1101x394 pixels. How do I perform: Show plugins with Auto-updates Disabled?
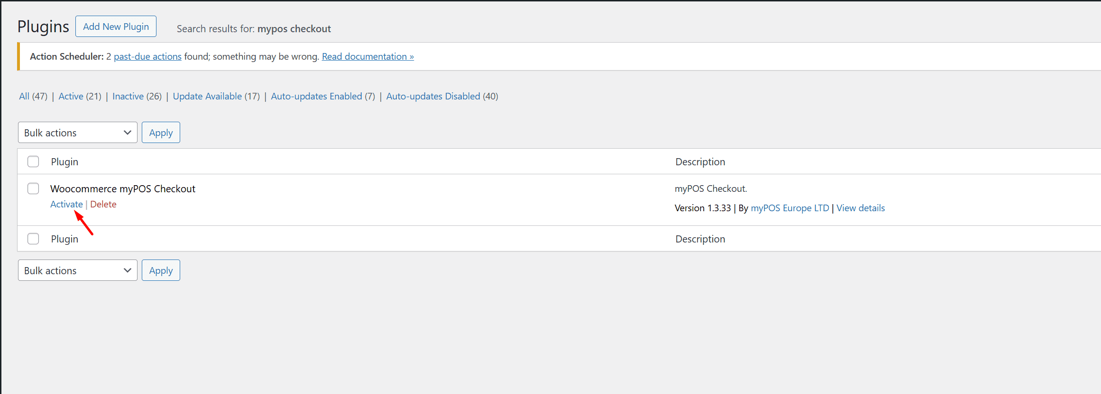tap(433, 96)
